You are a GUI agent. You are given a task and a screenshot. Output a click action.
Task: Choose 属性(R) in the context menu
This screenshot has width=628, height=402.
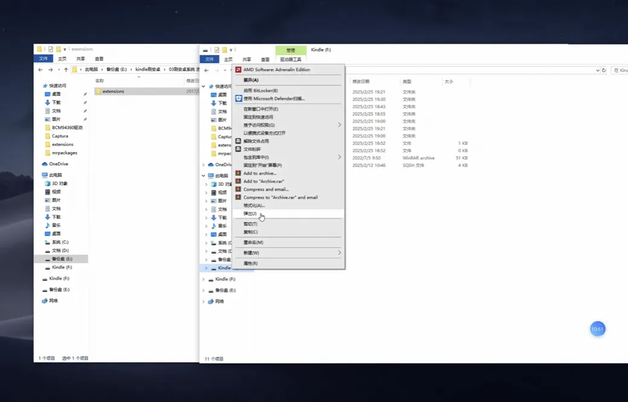pyautogui.click(x=288, y=263)
